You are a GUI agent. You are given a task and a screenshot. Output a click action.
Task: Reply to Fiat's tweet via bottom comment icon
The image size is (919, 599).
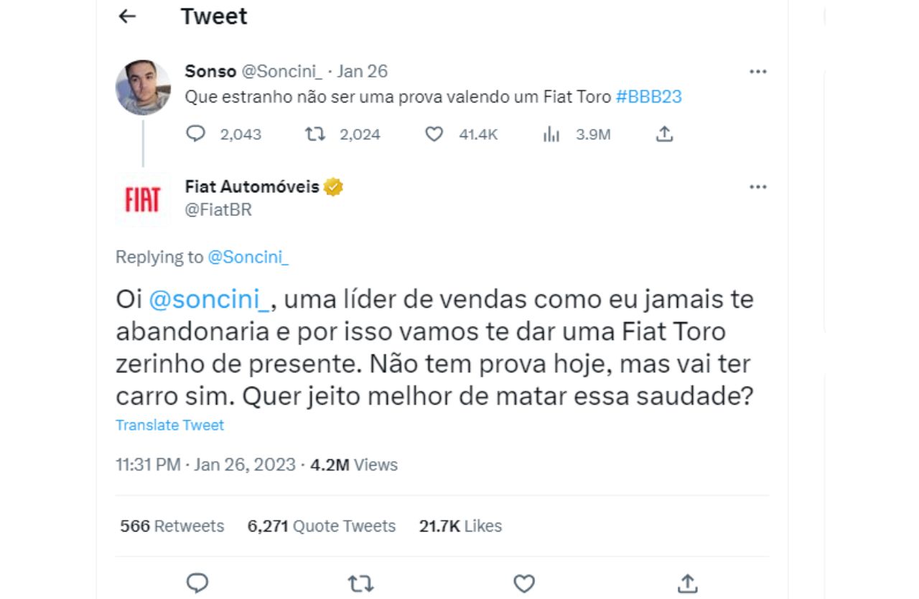coord(197,583)
